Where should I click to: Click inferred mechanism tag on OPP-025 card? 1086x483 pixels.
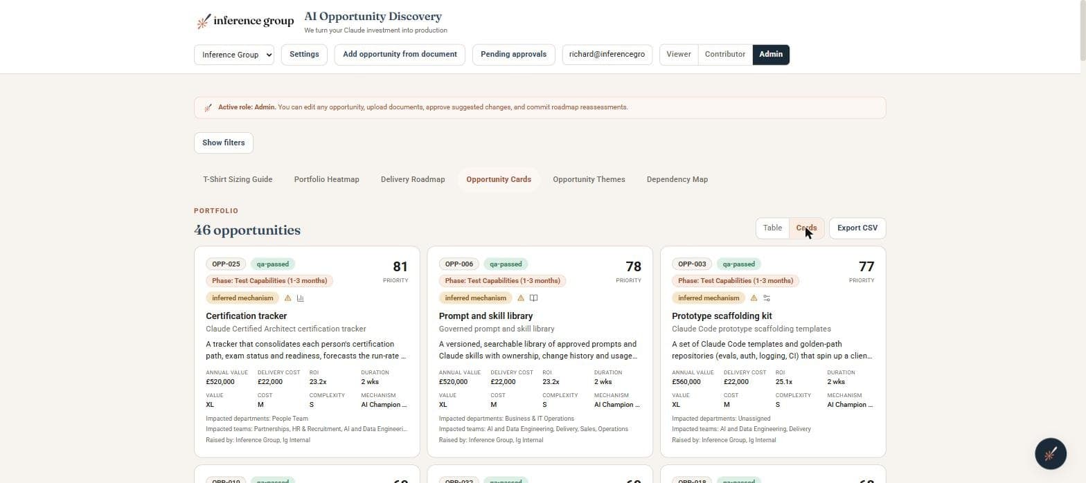tap(242, 298)
